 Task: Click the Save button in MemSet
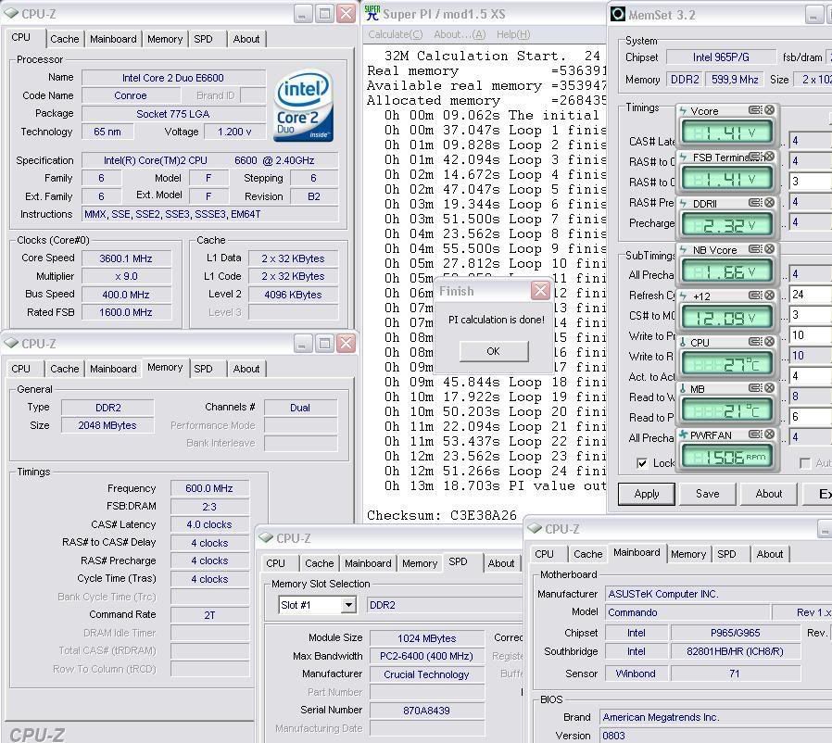click(707, 494)
